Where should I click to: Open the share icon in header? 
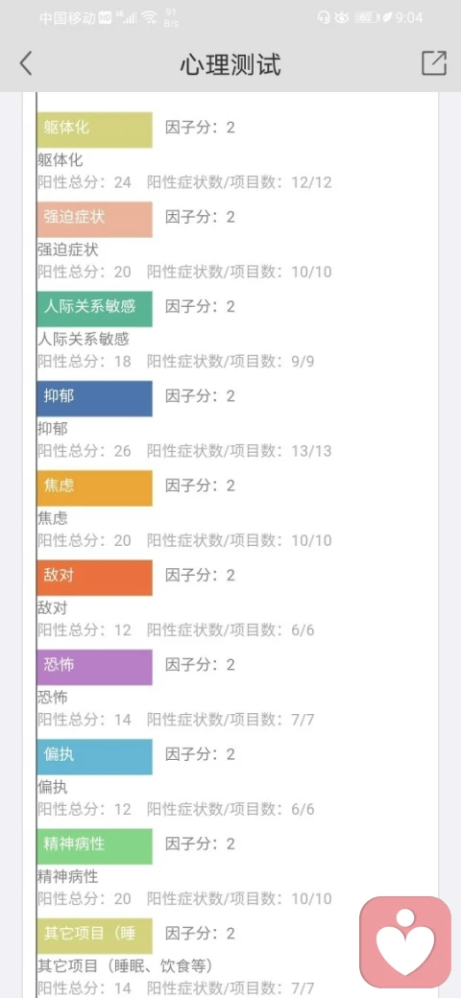(x=434, y=63)
